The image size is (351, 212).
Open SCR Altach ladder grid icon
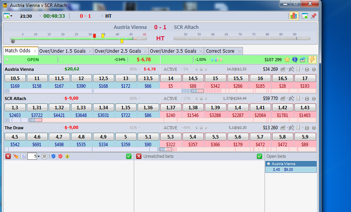[x=298, y=98]
